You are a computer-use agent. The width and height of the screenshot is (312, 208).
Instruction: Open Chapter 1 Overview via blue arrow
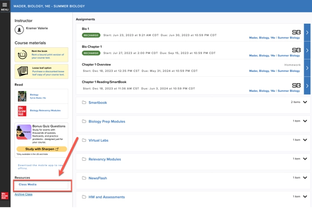click(x=307, y=68)
